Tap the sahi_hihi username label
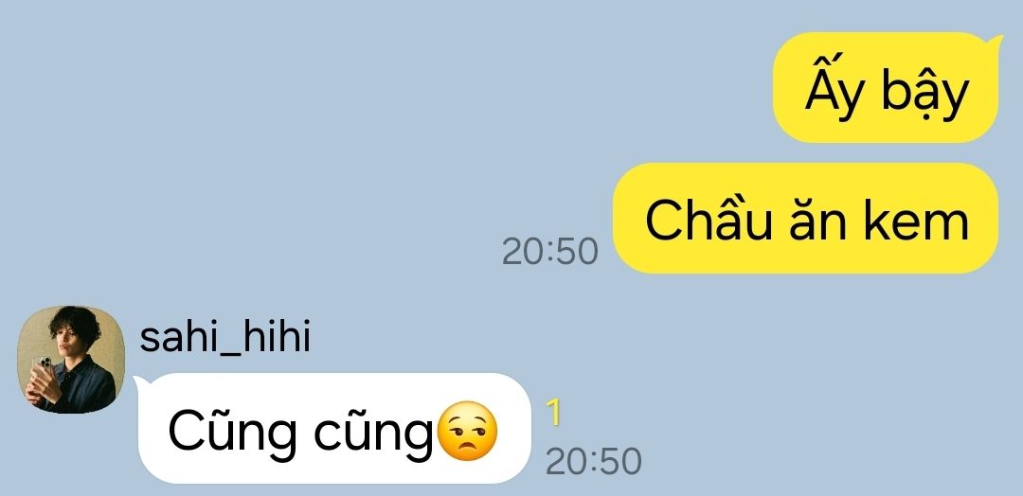This screenshot has height=496, width=1023. (225, 338)
